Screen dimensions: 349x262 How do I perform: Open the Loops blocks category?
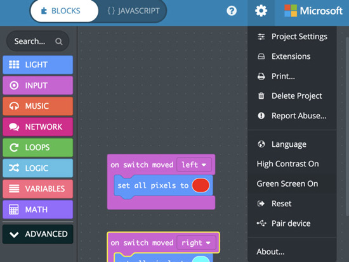click(x=37, y=147)
